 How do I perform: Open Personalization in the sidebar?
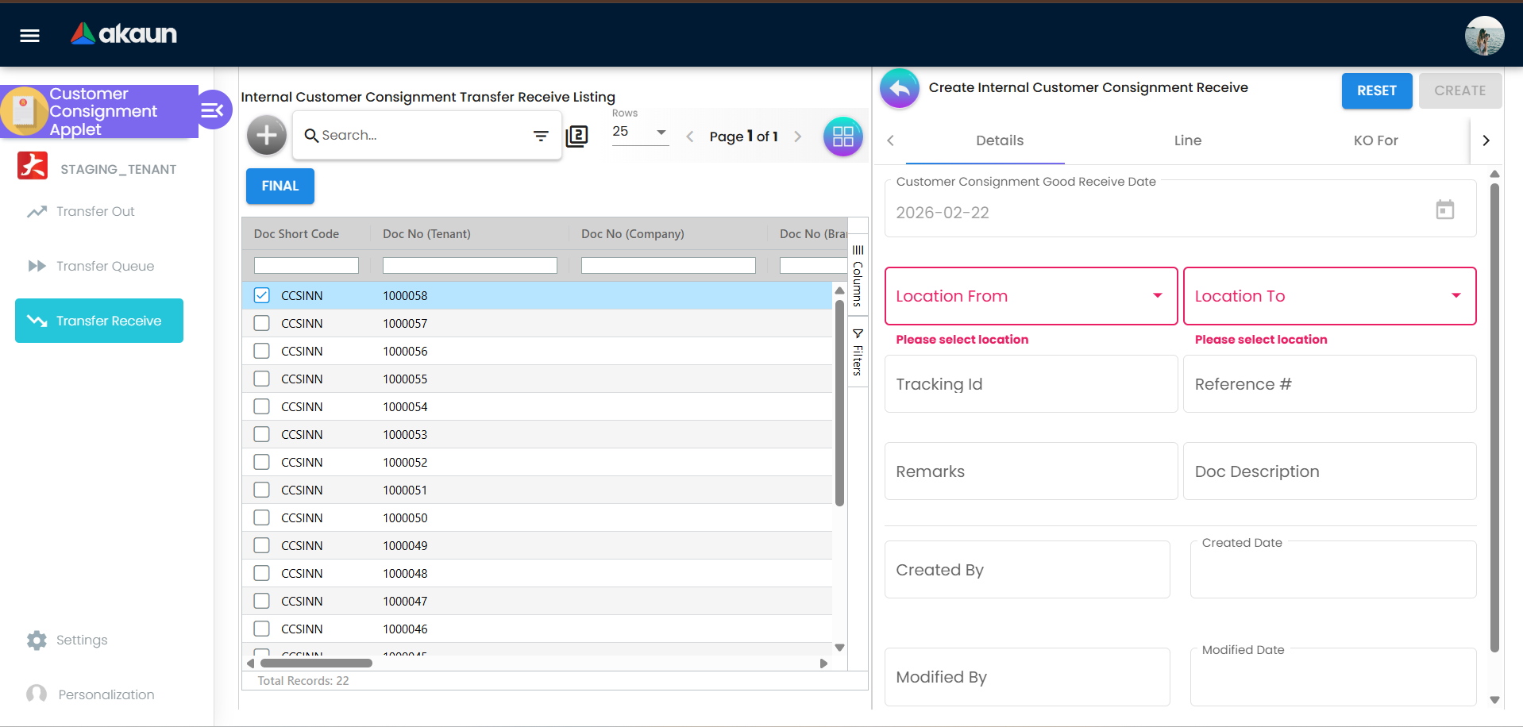pos(106,694)
